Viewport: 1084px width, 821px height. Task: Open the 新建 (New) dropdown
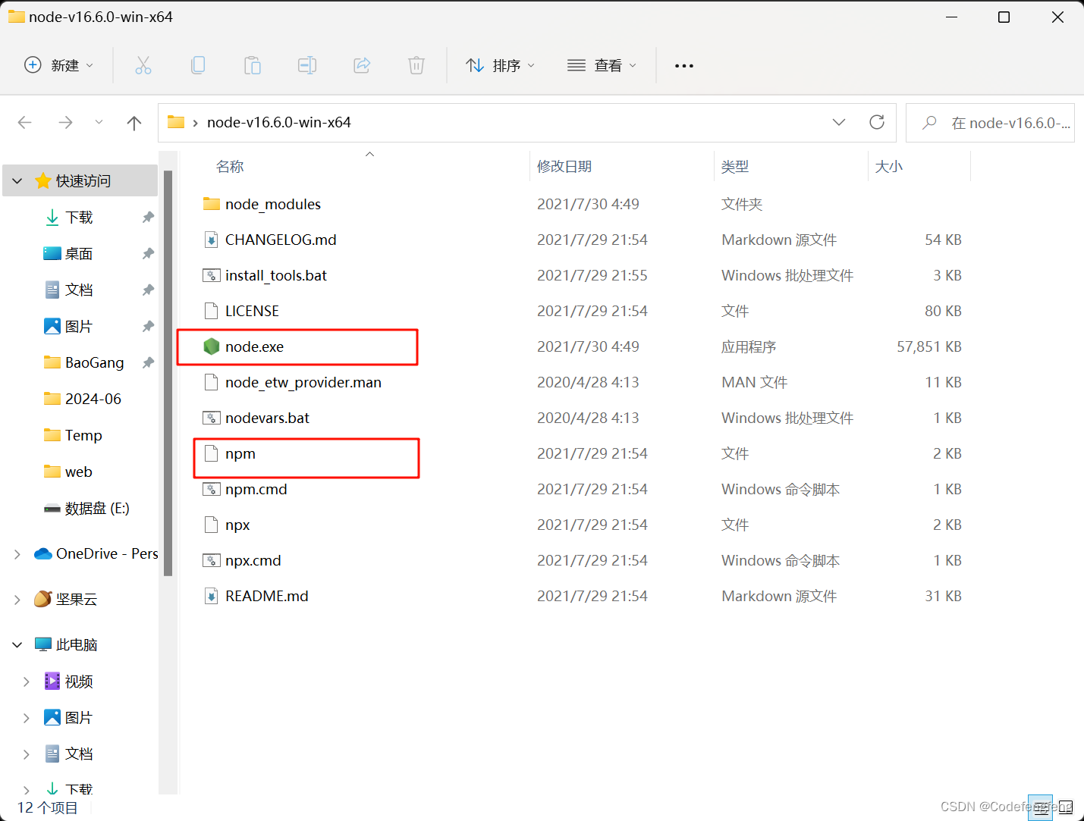click(x=59, y=66)
